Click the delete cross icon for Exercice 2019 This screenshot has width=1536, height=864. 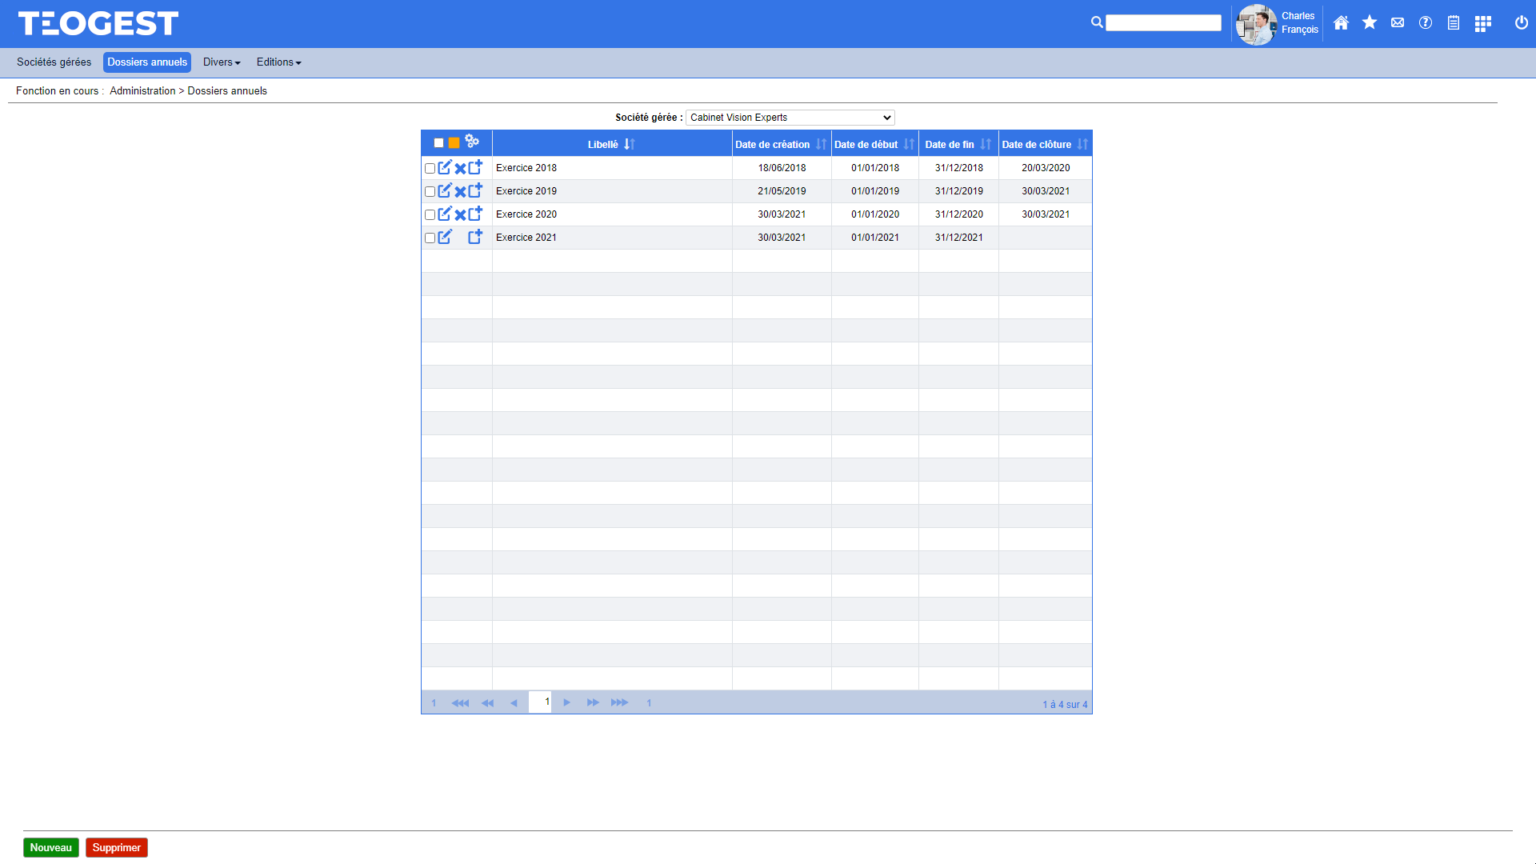tap(460, 191)
